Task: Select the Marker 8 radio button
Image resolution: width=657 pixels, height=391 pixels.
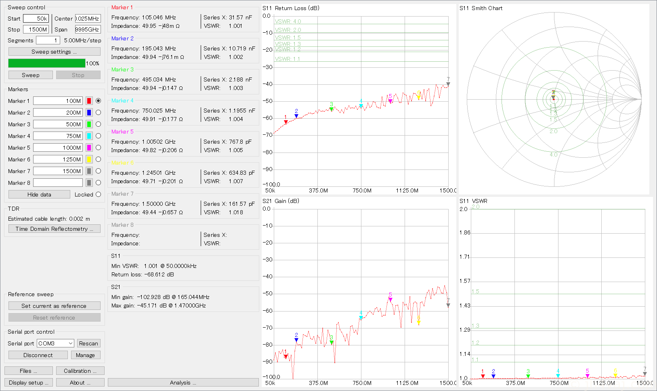Action: (x=98, y=183)
